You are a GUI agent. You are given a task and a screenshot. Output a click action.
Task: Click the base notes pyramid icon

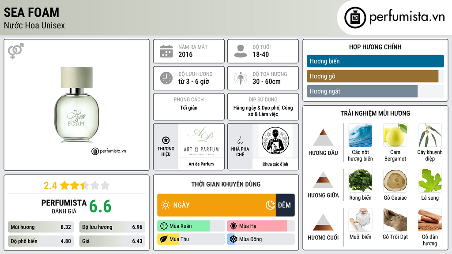323,222
